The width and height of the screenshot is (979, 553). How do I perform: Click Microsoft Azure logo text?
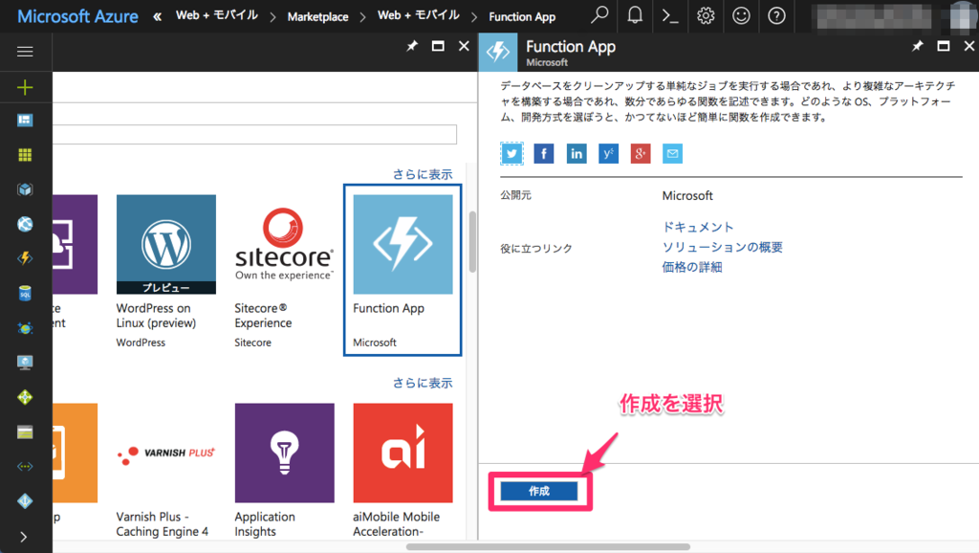pos(77,16)
